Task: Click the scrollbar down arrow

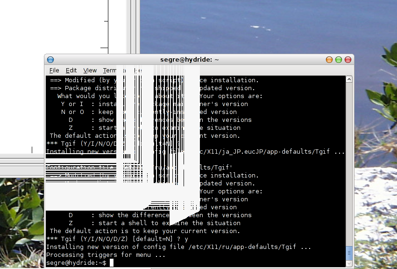Action: coord(349,263)
